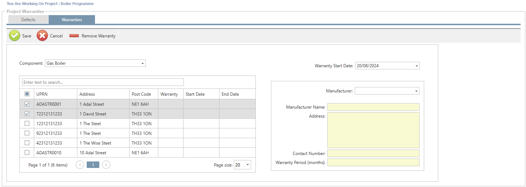
Task: Open the Manufacturer dropdown list
Action: pos(416,91)
